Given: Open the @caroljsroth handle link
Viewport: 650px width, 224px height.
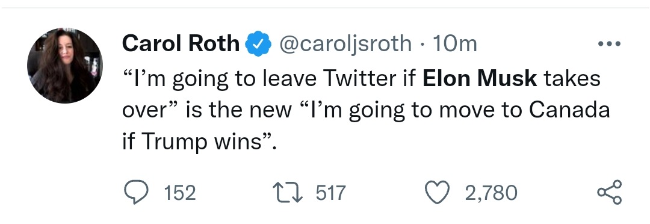Looking at the screenshot, I should click(x=345, y=44).
